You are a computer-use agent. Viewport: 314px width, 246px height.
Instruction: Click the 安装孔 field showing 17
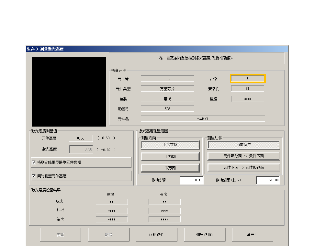[x=248, y=88]
